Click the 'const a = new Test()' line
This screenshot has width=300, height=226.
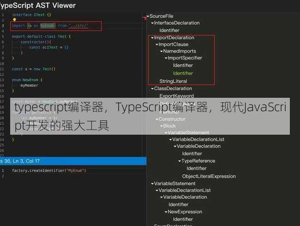(x=33, y=69)
